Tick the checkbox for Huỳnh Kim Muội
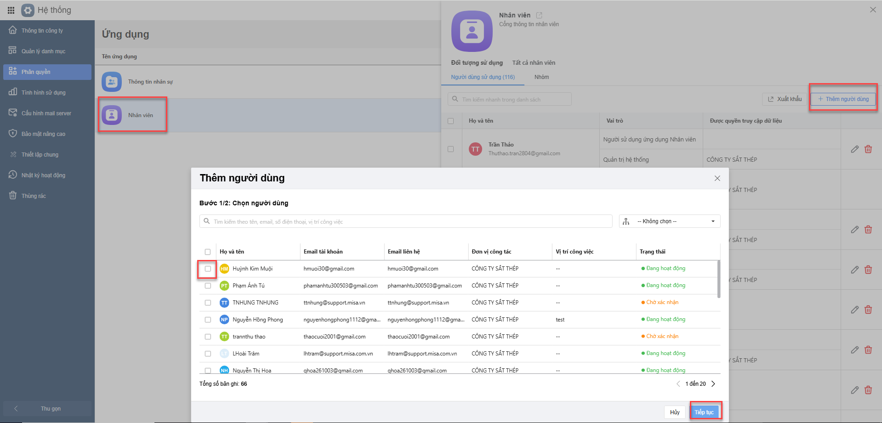 tap(208, 269)
